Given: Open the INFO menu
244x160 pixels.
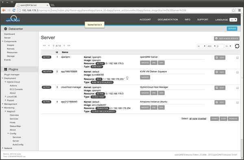Looking at the screenshot, I should click(x=187, y=19).
